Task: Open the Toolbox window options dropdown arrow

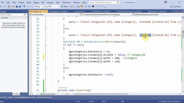Action: (21, 11)
